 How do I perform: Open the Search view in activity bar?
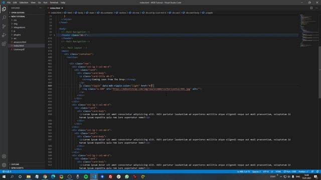(4, 17)
